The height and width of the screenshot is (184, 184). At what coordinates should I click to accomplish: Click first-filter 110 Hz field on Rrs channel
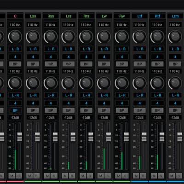pos(86,25)
